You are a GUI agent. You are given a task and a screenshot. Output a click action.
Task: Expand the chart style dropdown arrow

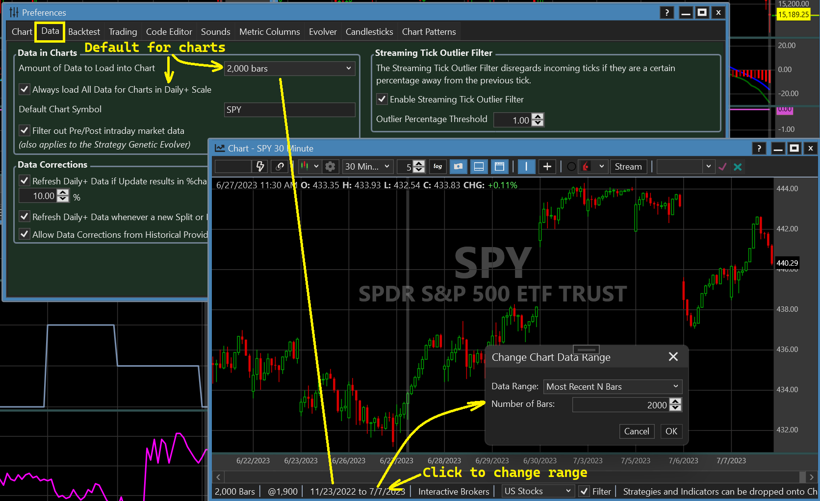point(316,167)
